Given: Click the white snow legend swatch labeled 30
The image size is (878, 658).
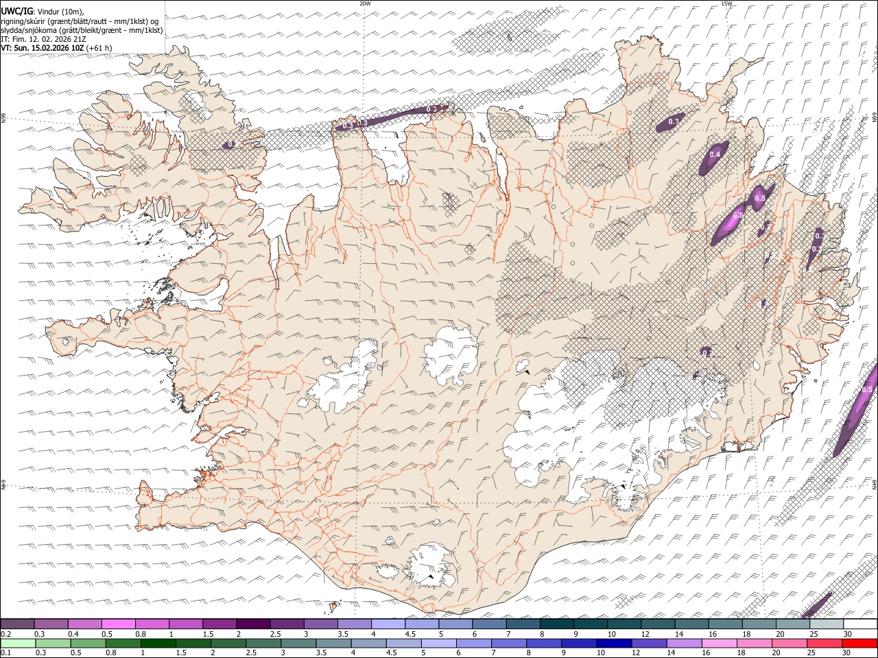Looking at the screenshot, I should [860, 624].
